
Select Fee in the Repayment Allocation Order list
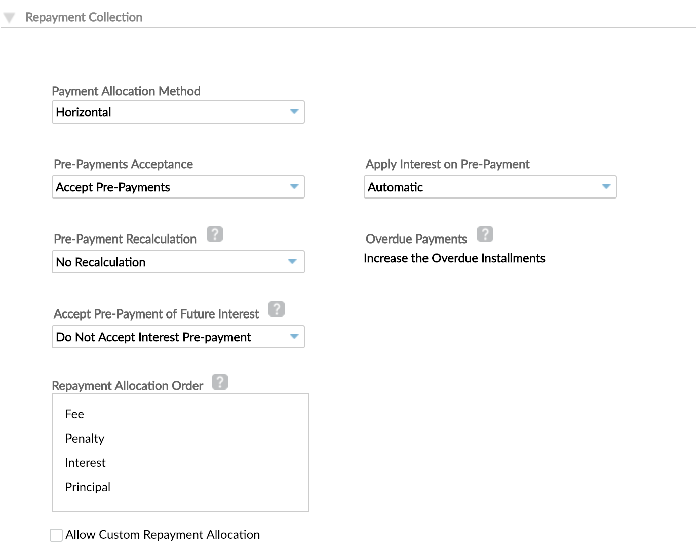point(74,414)
